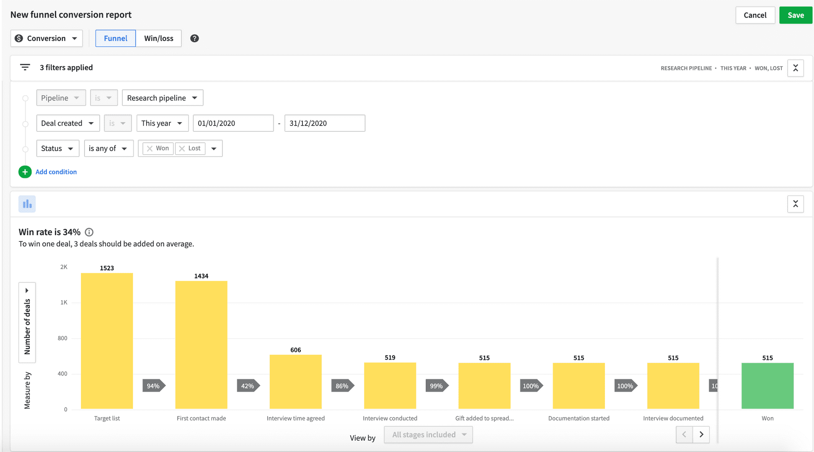The width and height of the screenshot is (814, 452).
Task: Click the start date field 01/01/2020
Action: pyautogui.click(x=233, y=123)
